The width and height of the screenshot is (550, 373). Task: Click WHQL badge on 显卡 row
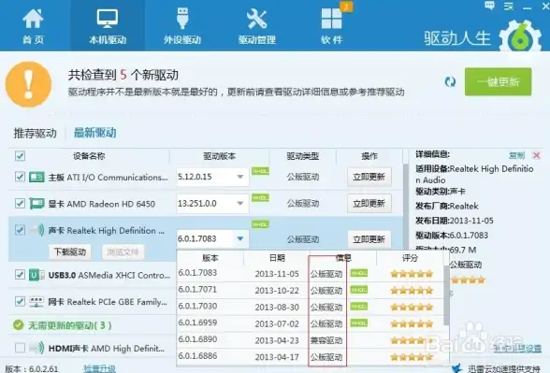tap(260, 198)
